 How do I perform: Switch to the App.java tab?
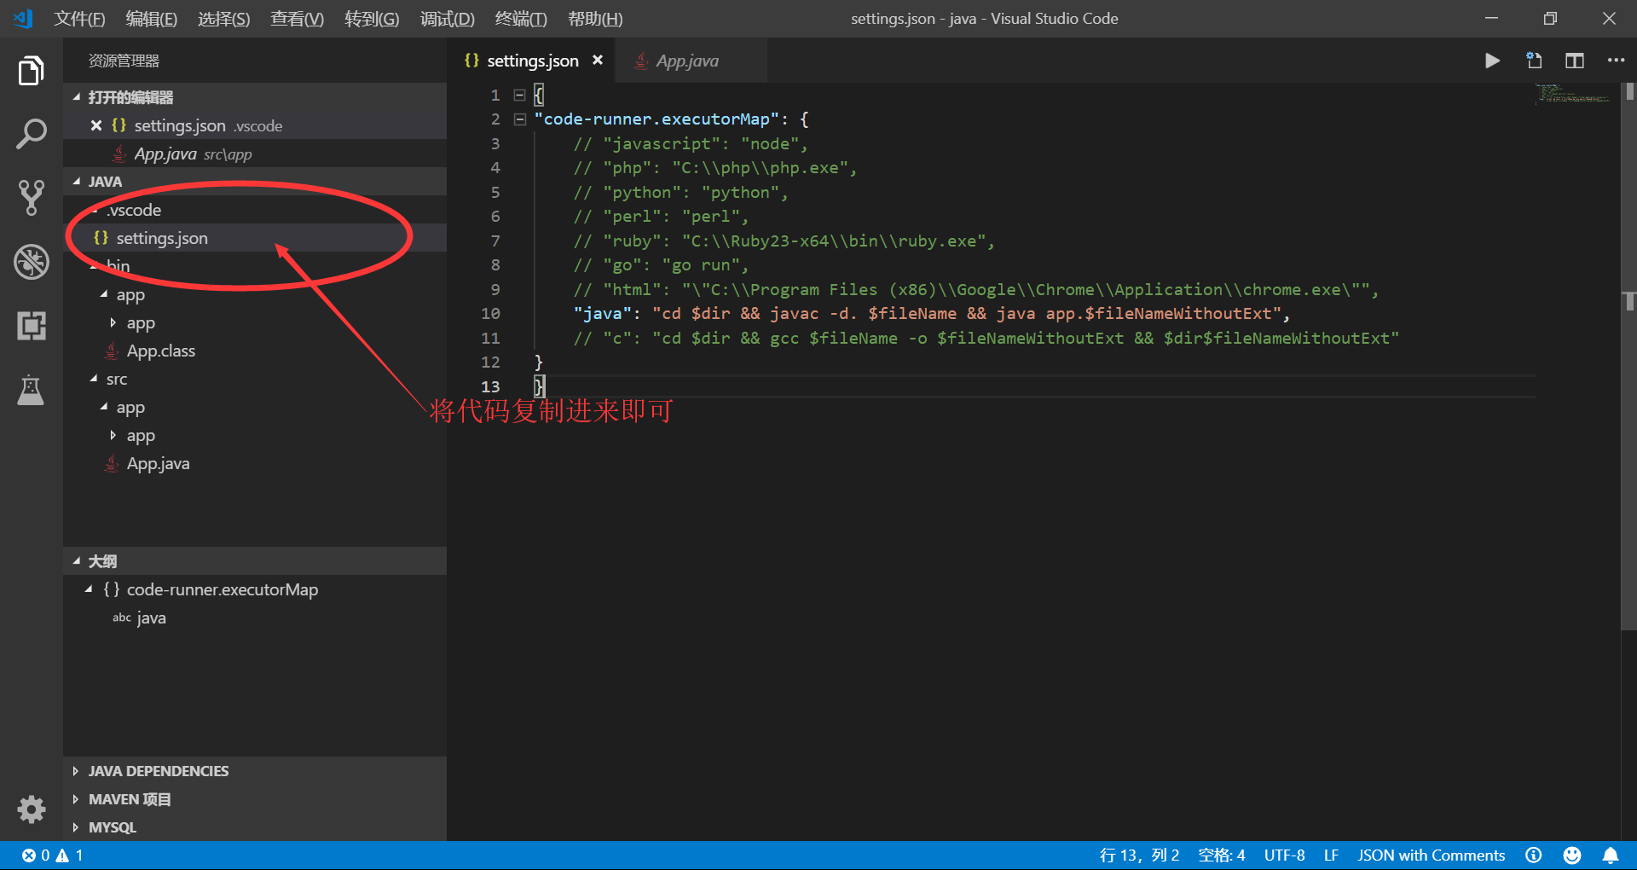click(x=686, y=61)
